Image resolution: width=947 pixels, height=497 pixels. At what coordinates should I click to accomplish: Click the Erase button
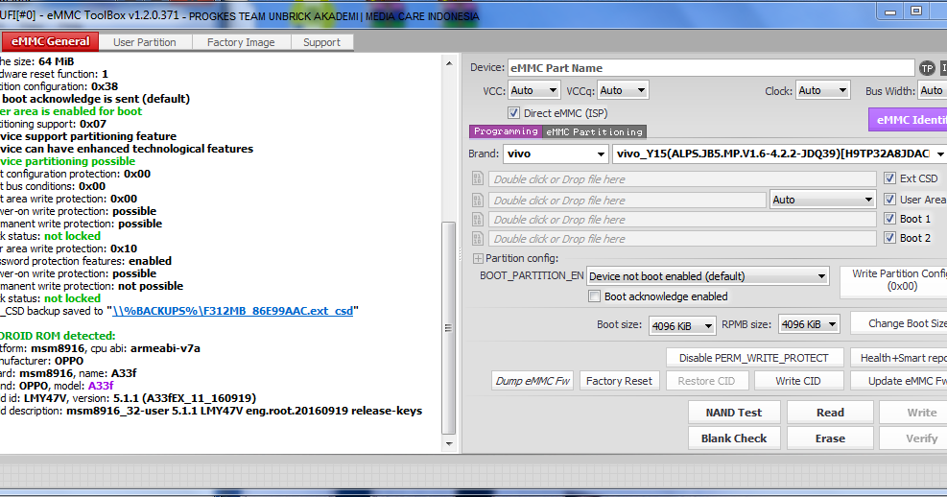[830, 438]
